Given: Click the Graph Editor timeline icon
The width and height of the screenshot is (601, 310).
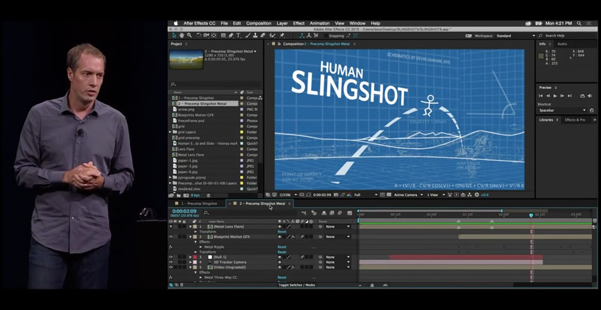Looking at the screenshot, I should [x=350, y=213].
